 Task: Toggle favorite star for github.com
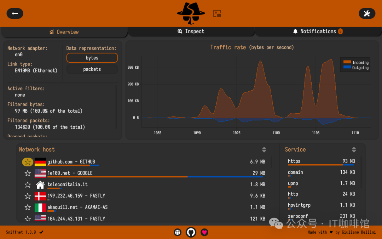pos(28,162)
